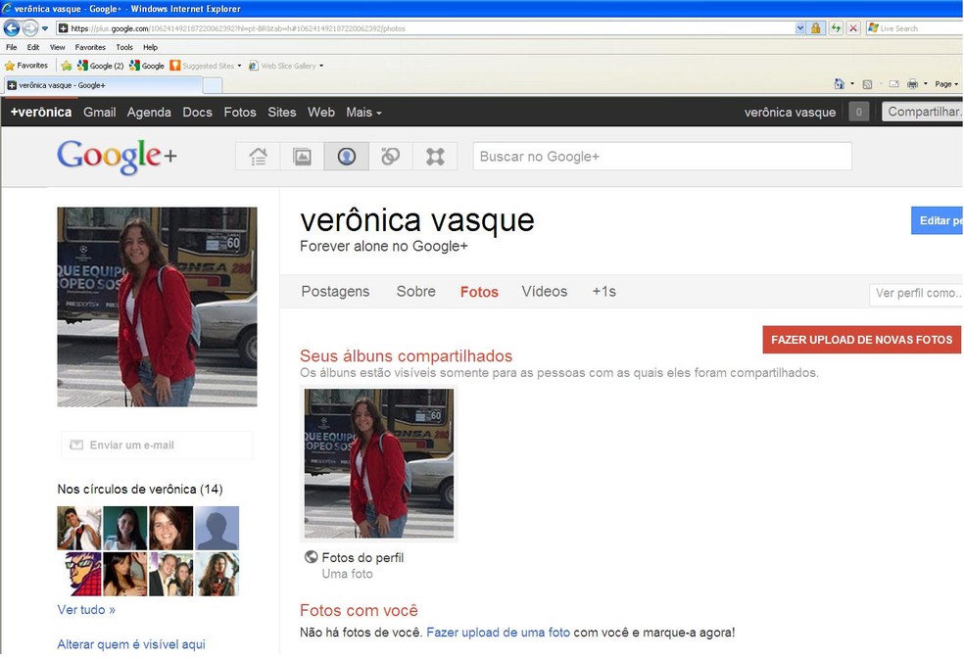The width and height of the screenshot is (964, 658).
Task: Click the Home icon in the browser toolbar
Action: pos(840,84)
